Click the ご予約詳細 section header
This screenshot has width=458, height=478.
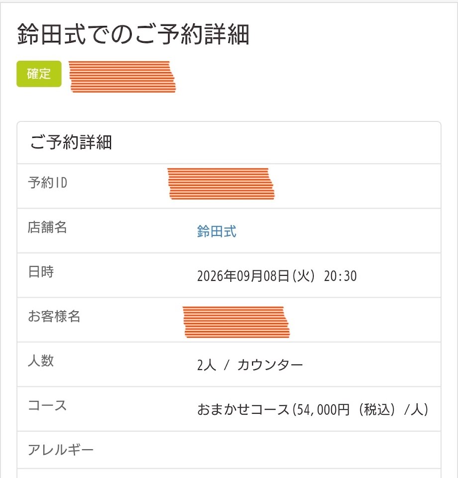(x=71, y=143)
